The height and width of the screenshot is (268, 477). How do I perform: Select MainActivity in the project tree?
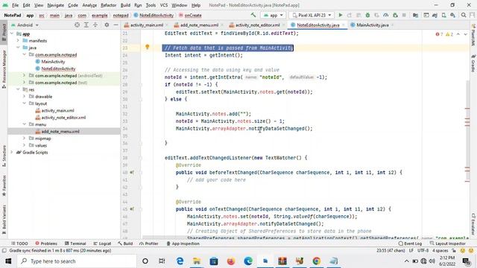pyautogui.click(x=53, y=62)
